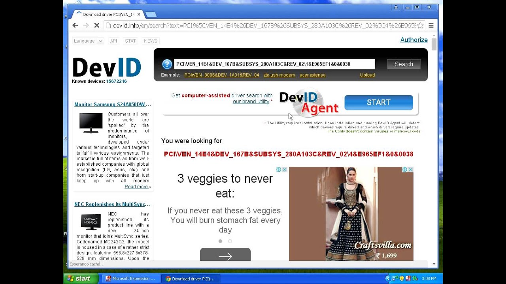The height and width of the screenshot is (284, 506).
Task: Open NEC Replenishes Its MultiSync article
Action: (x=112, y=204)
